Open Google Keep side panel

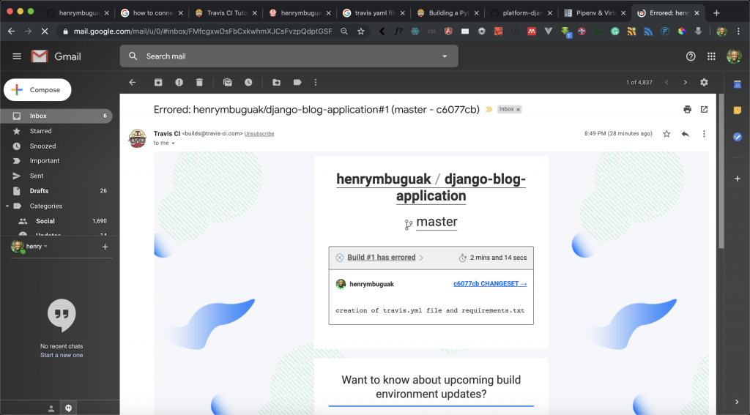(x=737, y=111)
